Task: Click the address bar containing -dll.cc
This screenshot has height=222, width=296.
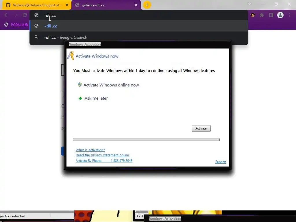Action: point(138,15)
